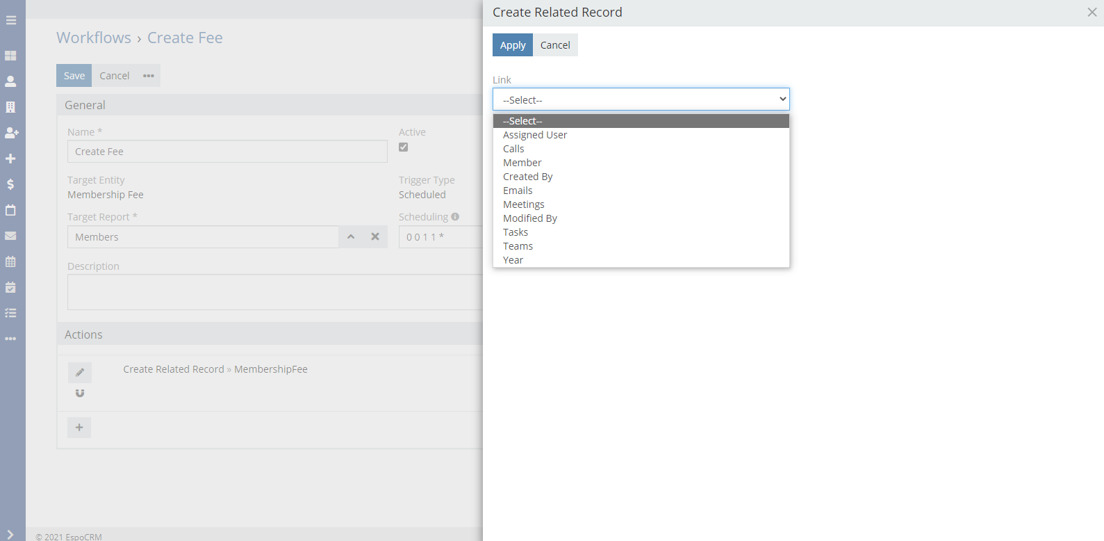Open the Emails envelope icon in sidebar
Screen dimensions: 1104x541
[10, 236]
